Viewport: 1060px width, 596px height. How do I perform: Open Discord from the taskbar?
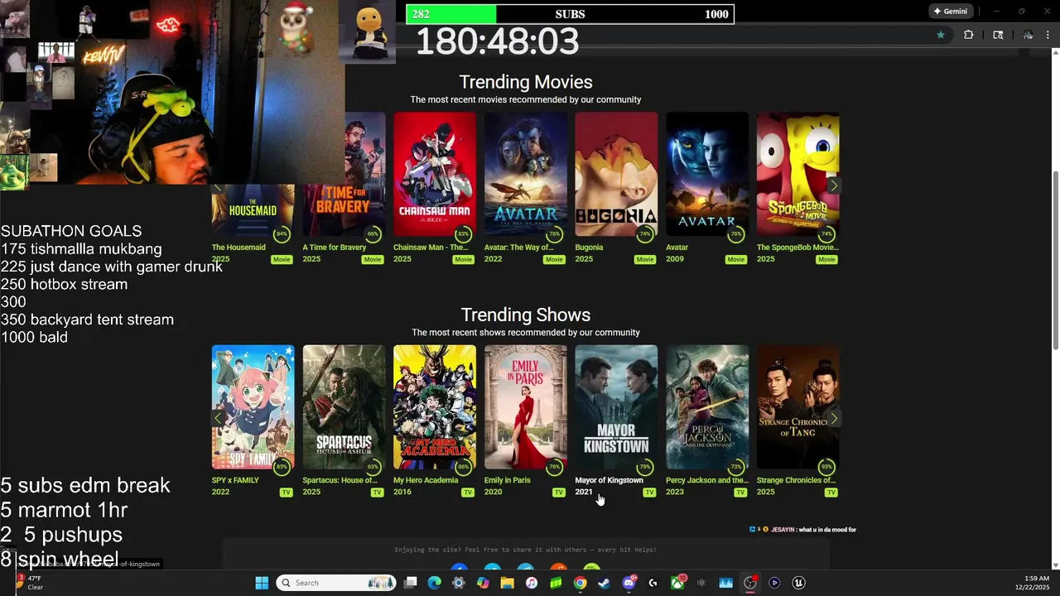(629, 583)
